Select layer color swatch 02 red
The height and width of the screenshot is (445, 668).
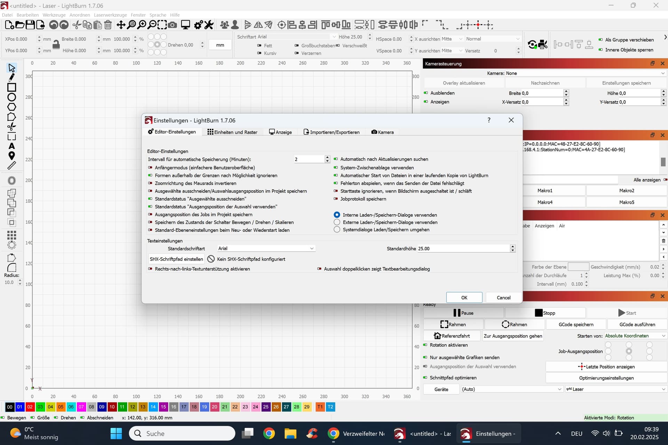[30, 407]
